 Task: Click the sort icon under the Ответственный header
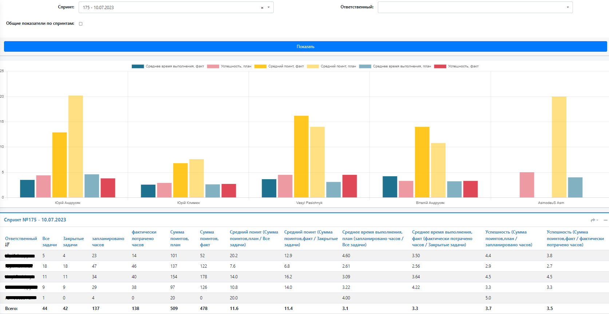pos(7,245)
